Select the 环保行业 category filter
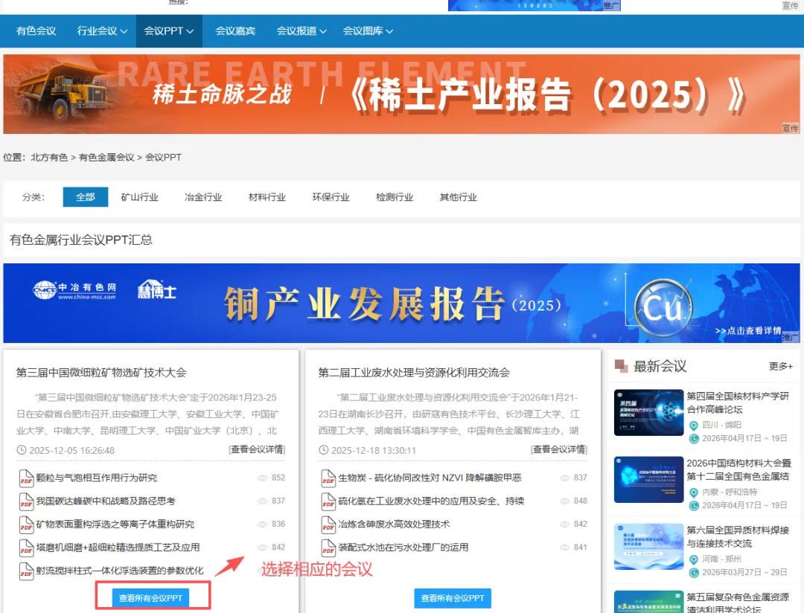 pyautogui.click(x=331, y=197)
